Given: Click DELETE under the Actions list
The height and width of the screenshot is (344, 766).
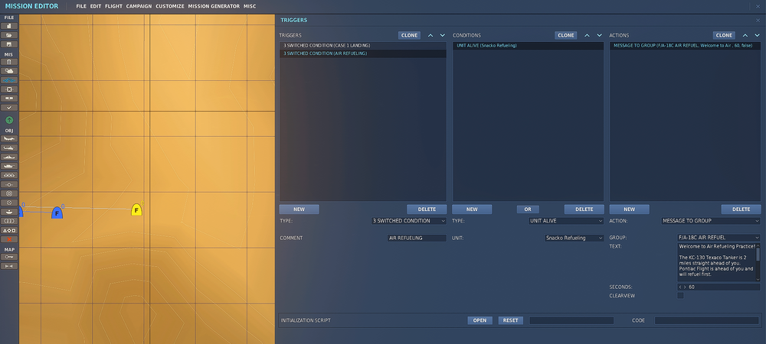Looking at the screenshot, I should tap(741, 209).
